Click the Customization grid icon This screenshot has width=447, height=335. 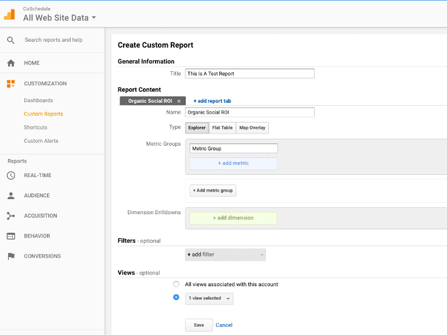11,84
